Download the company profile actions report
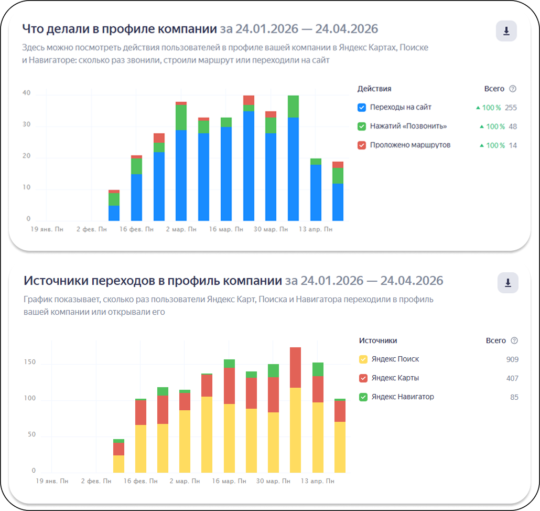 506,31
